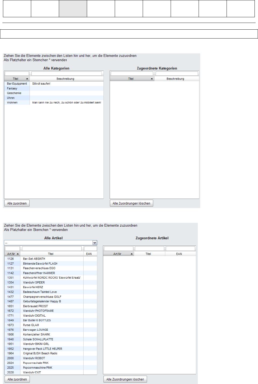Select article 'Champagnerverschluss GOLF'

coord(51,297)
